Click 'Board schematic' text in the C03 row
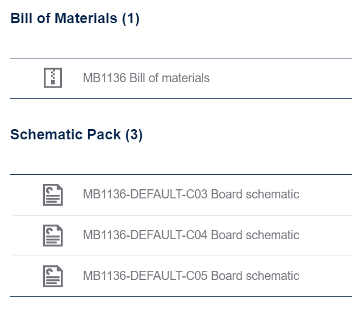Image resolution: width=352 pixels, height=311 pixels. point(255,194)
